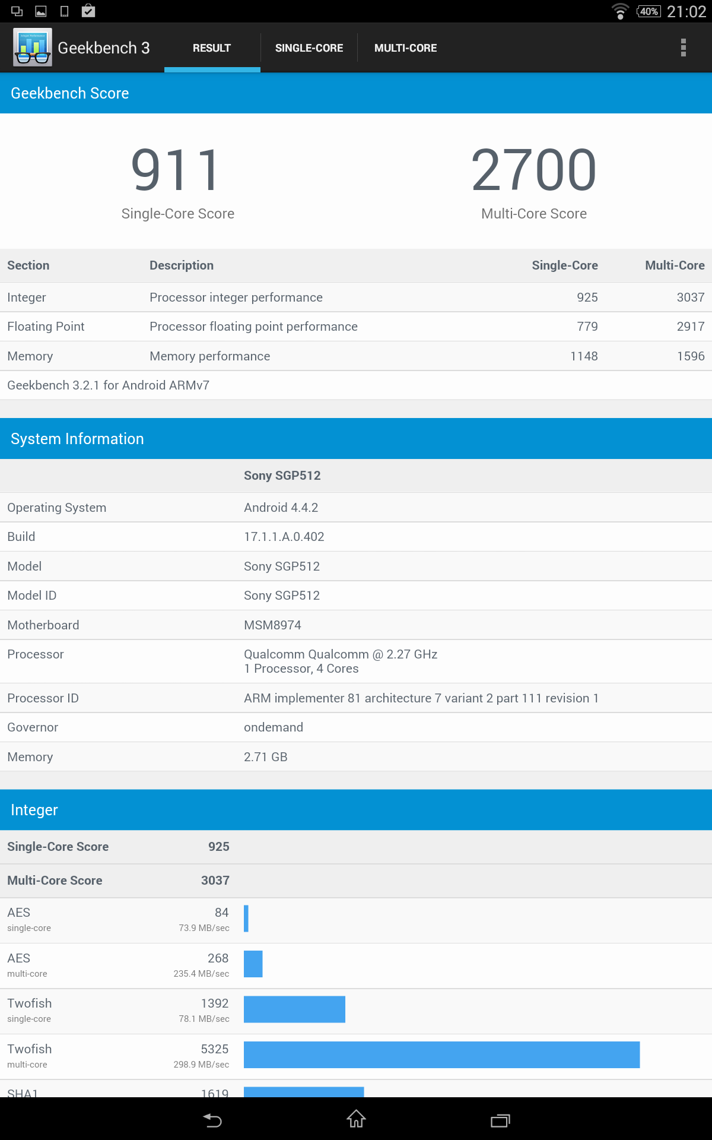Tap the Twofish multi-core result bar

[442, 1054]
